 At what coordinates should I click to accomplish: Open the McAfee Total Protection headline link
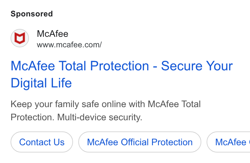[x=122, y=74]
